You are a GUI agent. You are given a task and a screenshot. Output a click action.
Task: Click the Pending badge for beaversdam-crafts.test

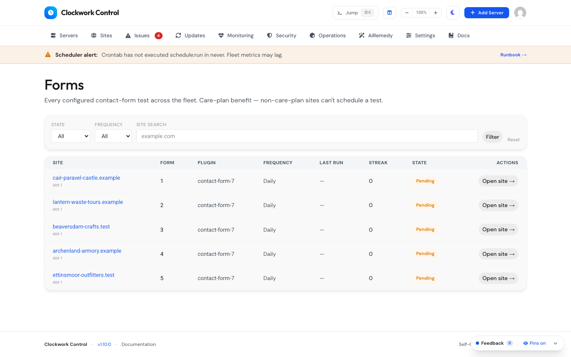coord(425,229)
